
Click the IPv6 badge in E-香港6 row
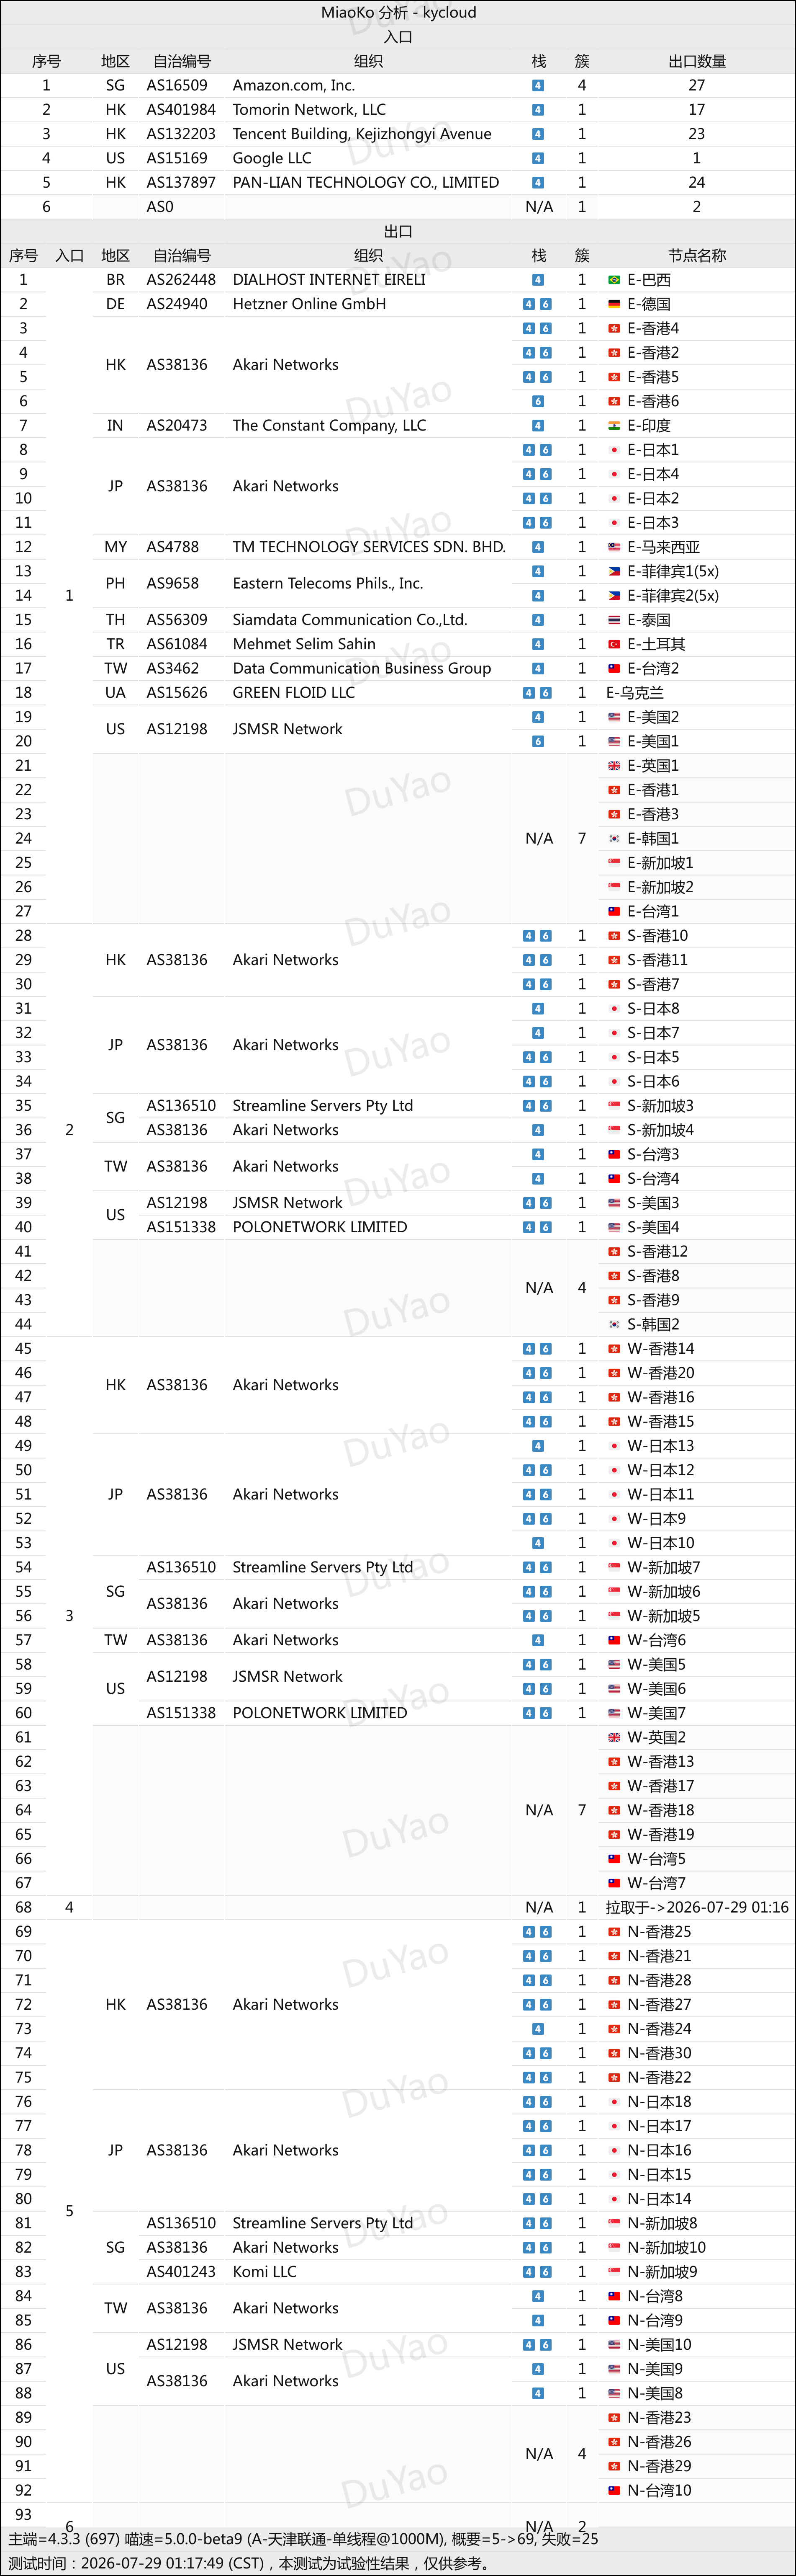click(538, 401)
